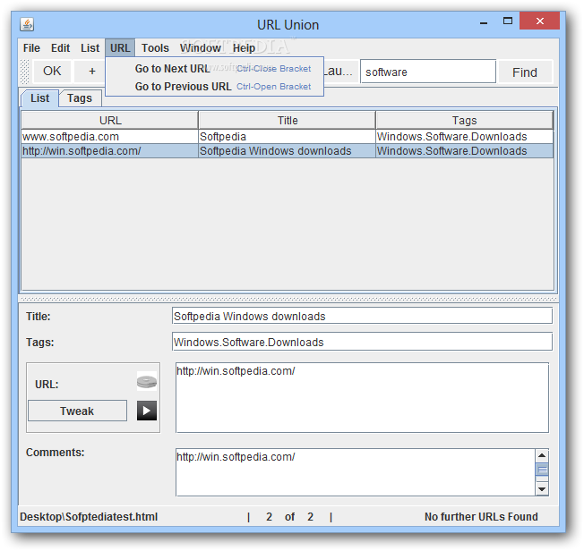Click the Title input field
The image size is (584, 551).
(362, 316)
